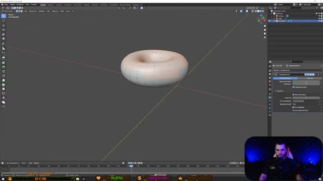The width and height of the screenshot is (323, 181).
Task: Select the Rotate tool
Action: [4, 30]
